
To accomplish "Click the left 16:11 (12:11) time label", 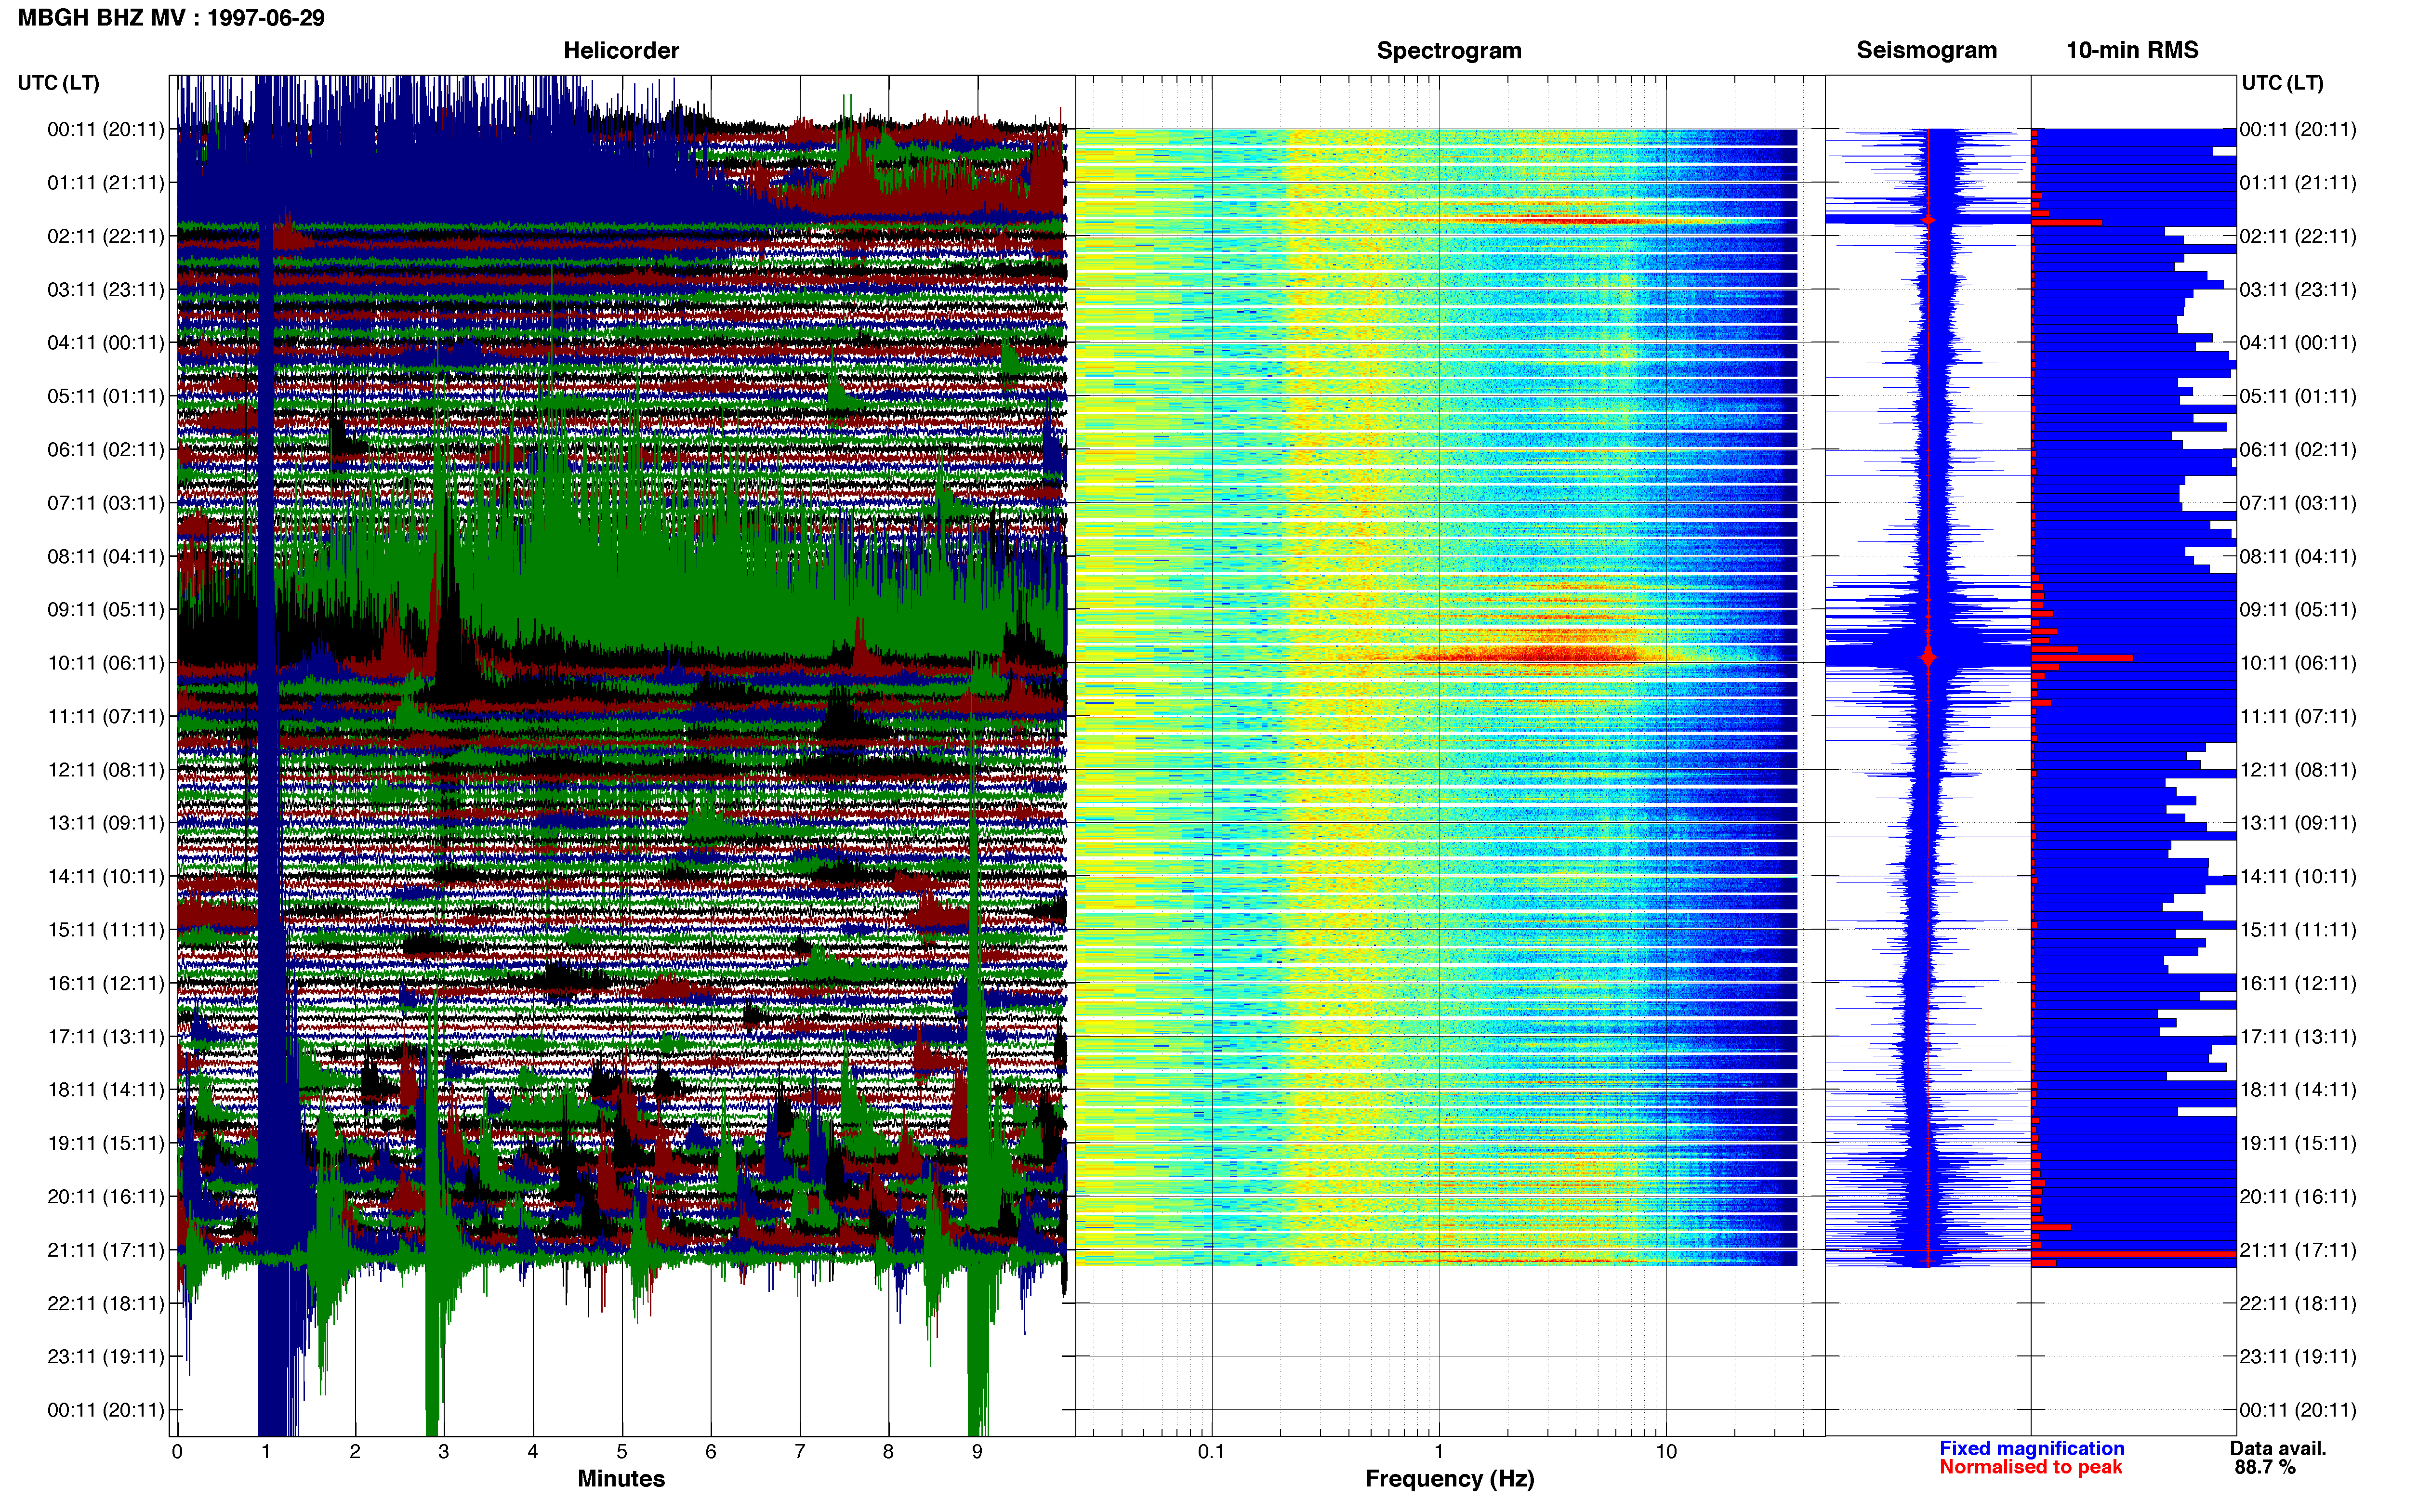I will [106, 983].
